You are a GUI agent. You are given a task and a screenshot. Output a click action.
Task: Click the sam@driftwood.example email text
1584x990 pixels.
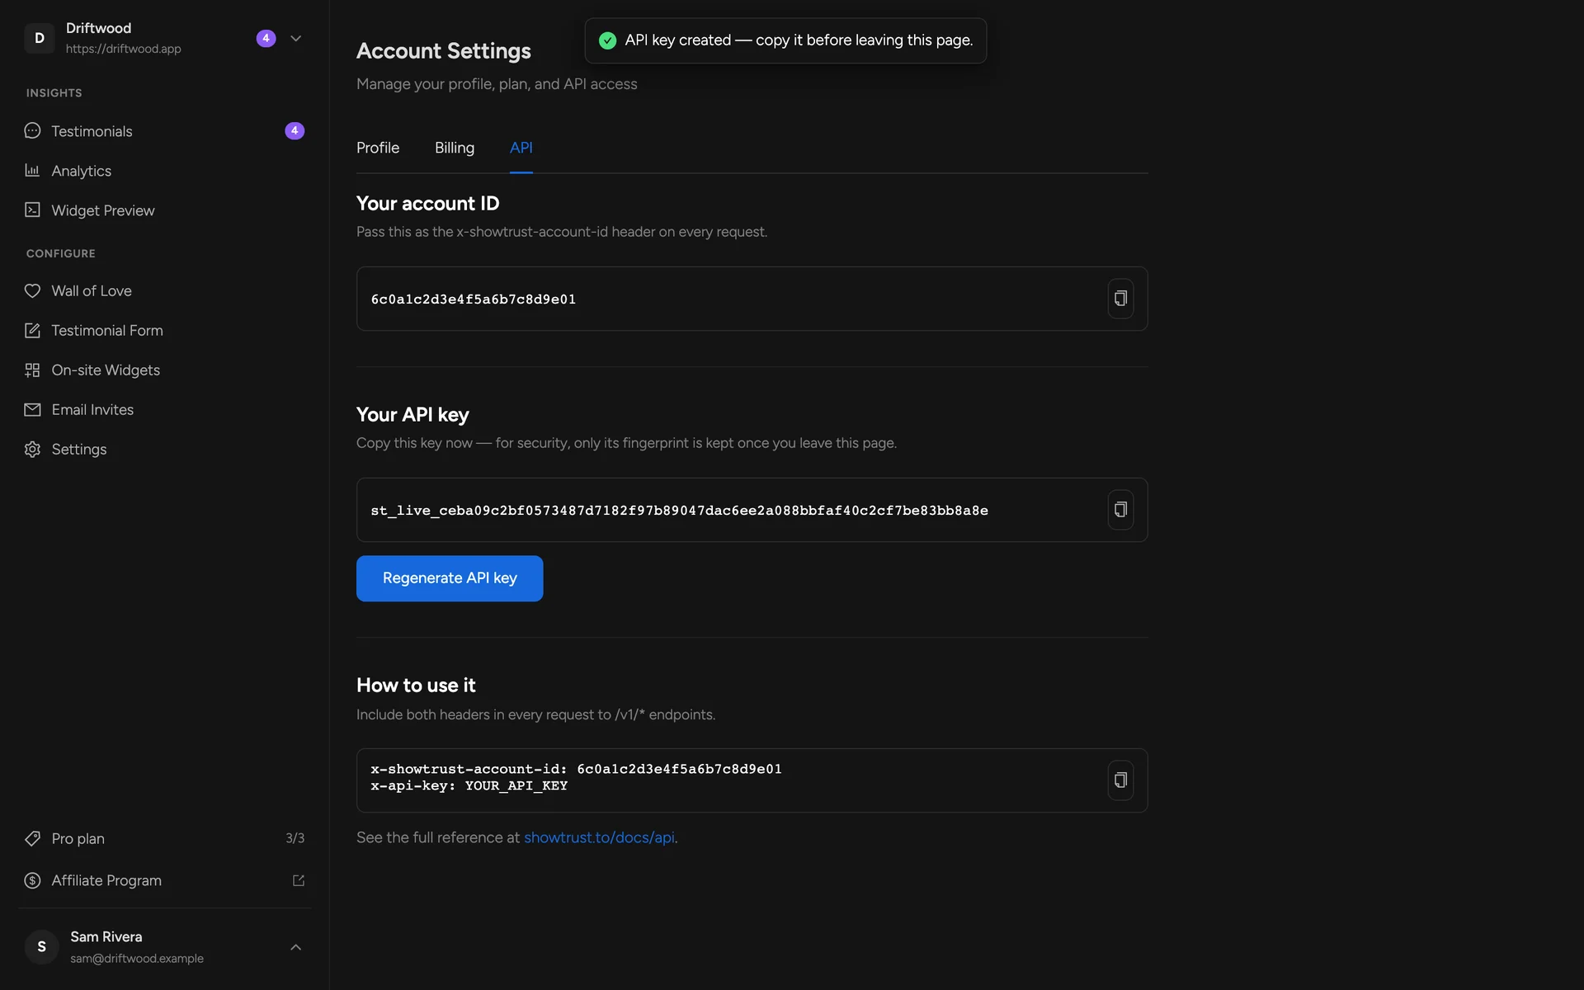[137, 959]
